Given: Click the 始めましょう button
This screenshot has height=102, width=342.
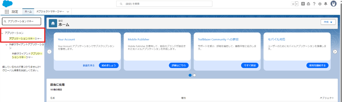Looking at the screenshot, I should 109,65.
